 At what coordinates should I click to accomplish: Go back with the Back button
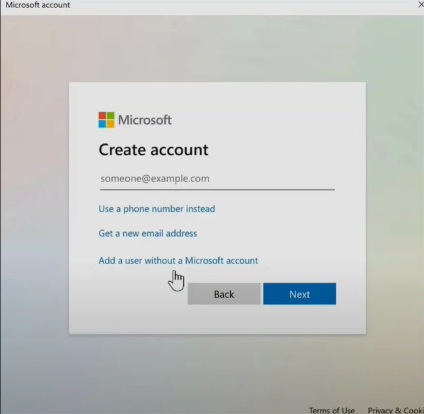(x=224, y=293)
